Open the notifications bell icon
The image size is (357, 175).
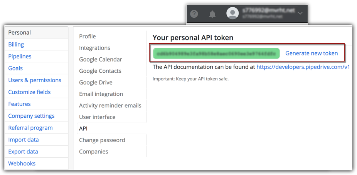(x=212, y=14)
